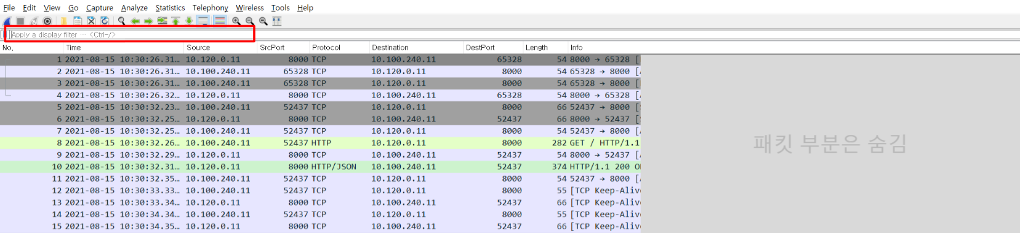Reset text to normal size
This screenshot has height=233, width=1020.
pyautogui.click(x=263, y=21)
